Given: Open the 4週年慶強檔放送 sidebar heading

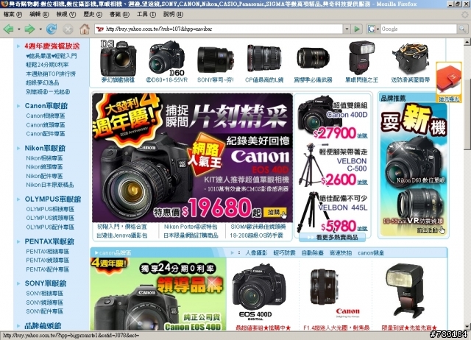Looking at the screenshot, I should 52,46.
